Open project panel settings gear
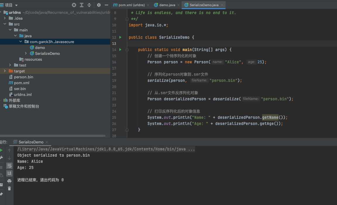The width and height of the screenshot is (337, 205). click(x=99, y=5)
